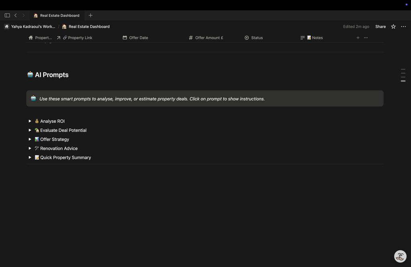Expand the Offer Strategy toggle

click(x=30, y=139)
